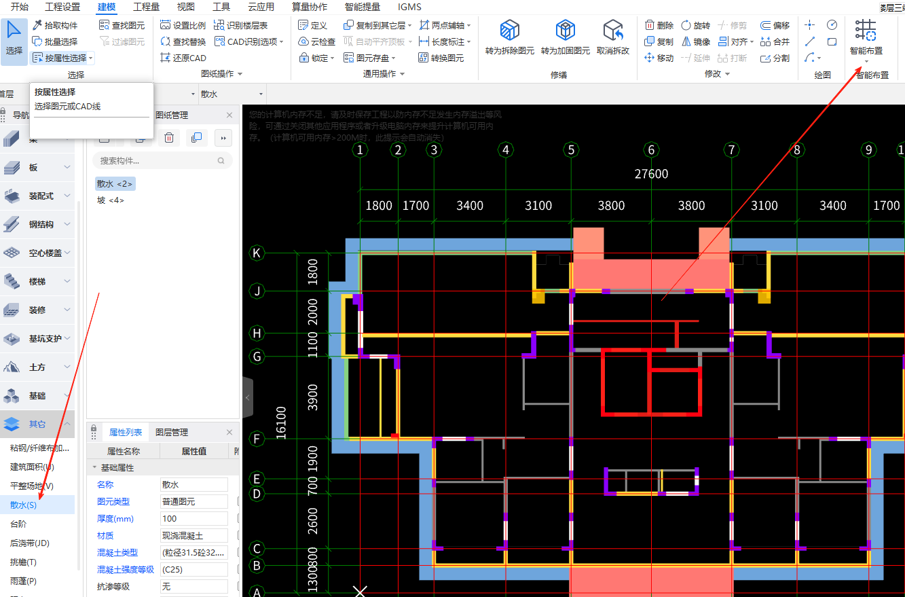Click the 合并 merge tool
Viewport: 905px width, 597px height.
tap(775, 41)
